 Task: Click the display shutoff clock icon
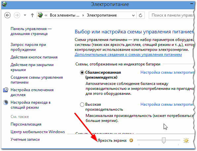[x=6, y=90]
